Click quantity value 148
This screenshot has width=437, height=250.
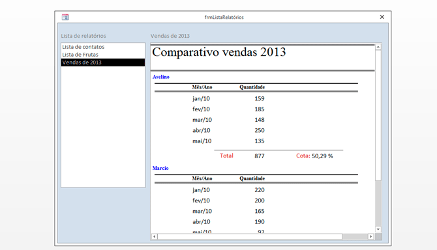[x=260, y=120]
